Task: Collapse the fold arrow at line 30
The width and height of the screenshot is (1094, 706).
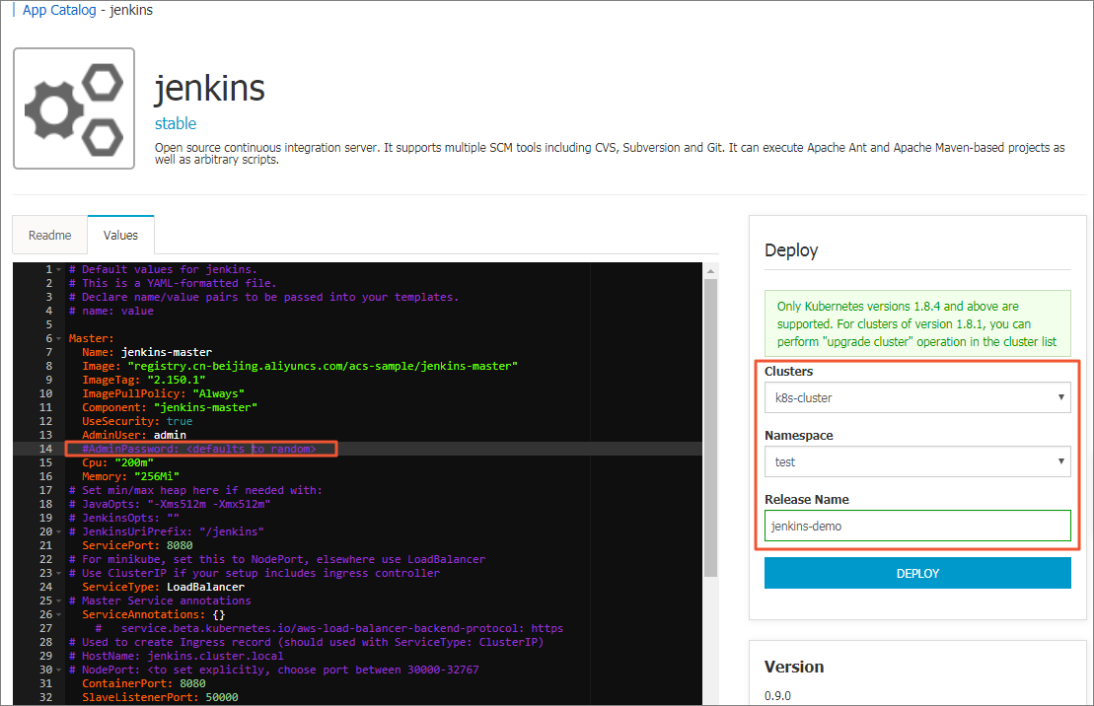Action: (x=59, y=671)
